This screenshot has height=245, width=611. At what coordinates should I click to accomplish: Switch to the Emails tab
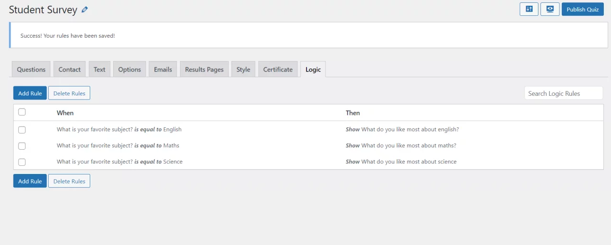coord(163,69)
